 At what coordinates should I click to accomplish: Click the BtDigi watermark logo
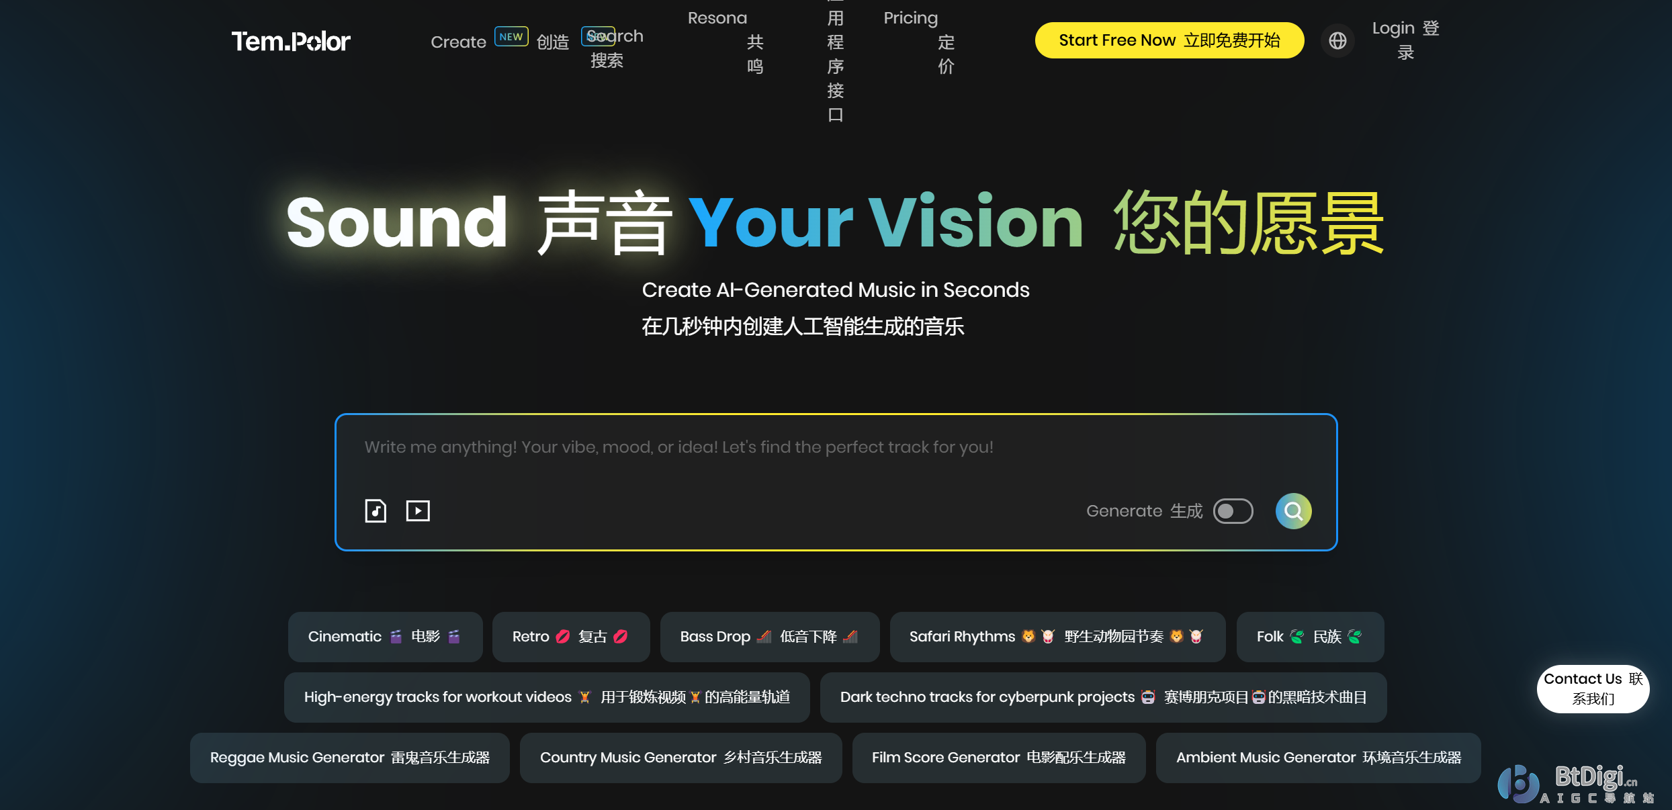point(1575,784)
